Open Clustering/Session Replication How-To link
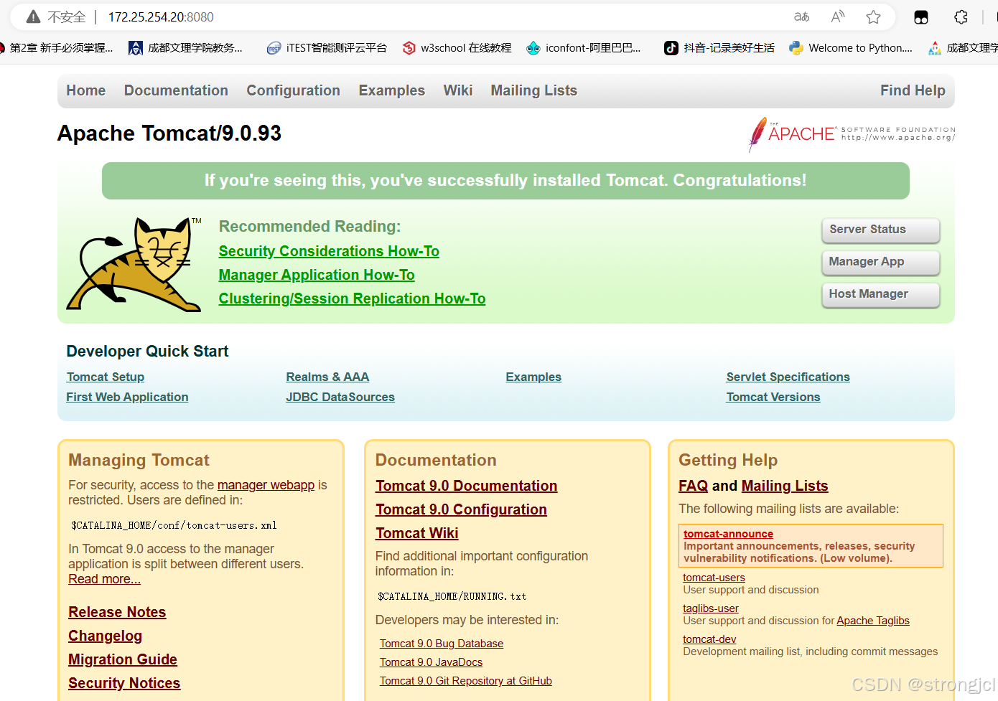This screenshot has width=998, height=701. 352,298
